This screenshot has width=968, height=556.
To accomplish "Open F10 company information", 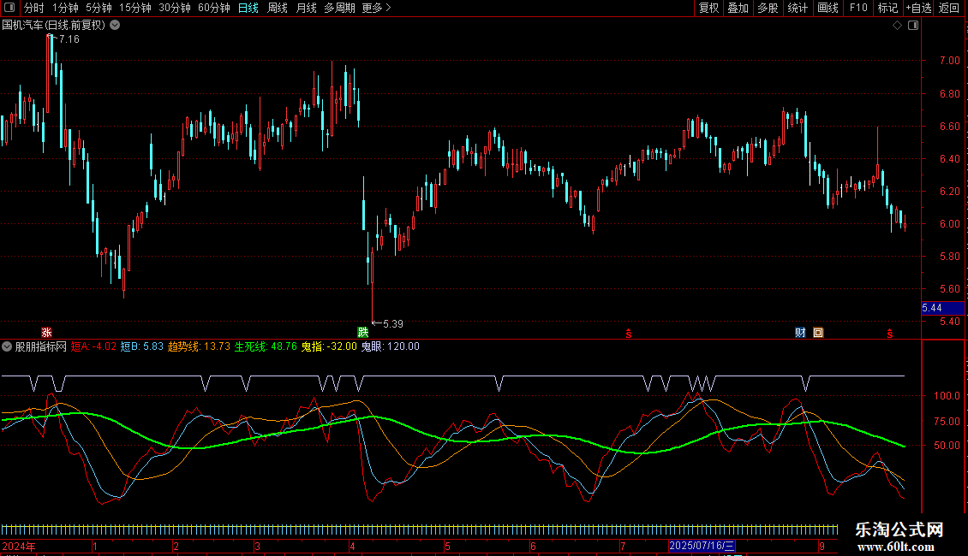I will pyautogui.click(x=858, y=8).
